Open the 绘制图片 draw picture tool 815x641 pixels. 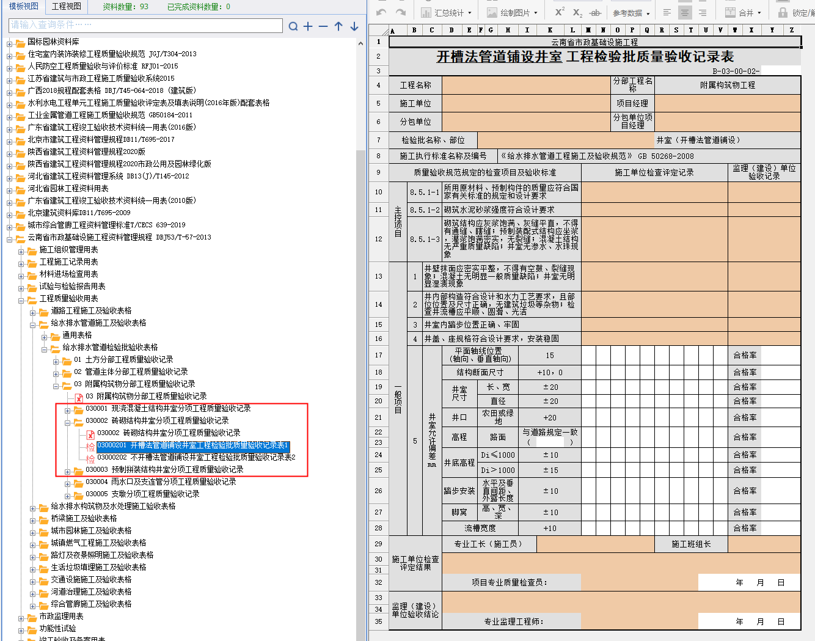click(x=512, y=12)
